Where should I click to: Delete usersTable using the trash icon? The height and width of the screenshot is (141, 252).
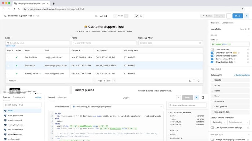point(249,29)
